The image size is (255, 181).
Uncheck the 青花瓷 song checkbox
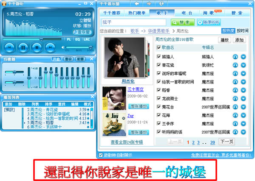click(x=159, y=65)
